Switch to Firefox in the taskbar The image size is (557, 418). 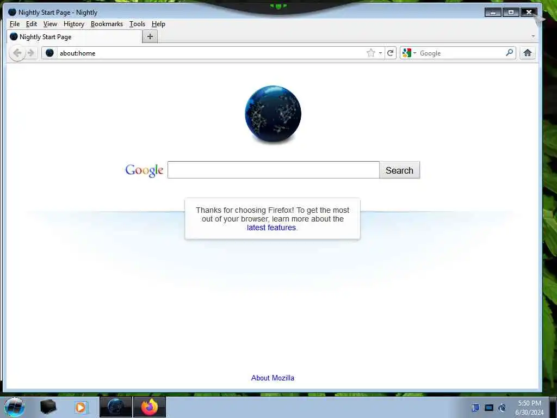(x=150, y=407)
